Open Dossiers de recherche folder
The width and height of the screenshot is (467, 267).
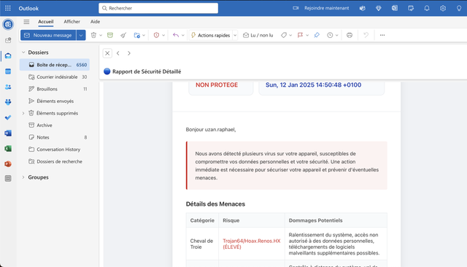pyautogui.click(x=55, y=162)
